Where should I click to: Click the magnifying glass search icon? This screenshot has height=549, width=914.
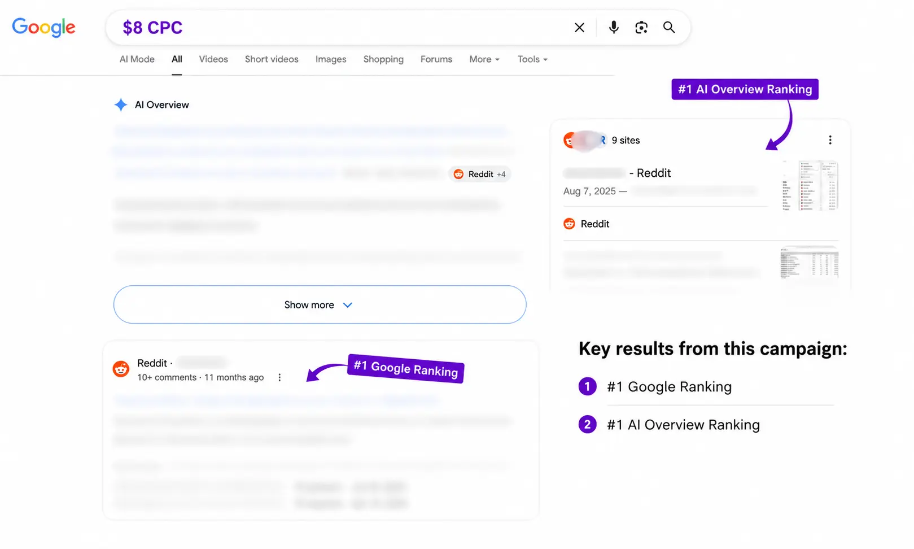pos(669,27)
